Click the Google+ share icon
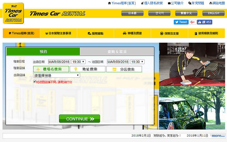 [x=193, y=22]
